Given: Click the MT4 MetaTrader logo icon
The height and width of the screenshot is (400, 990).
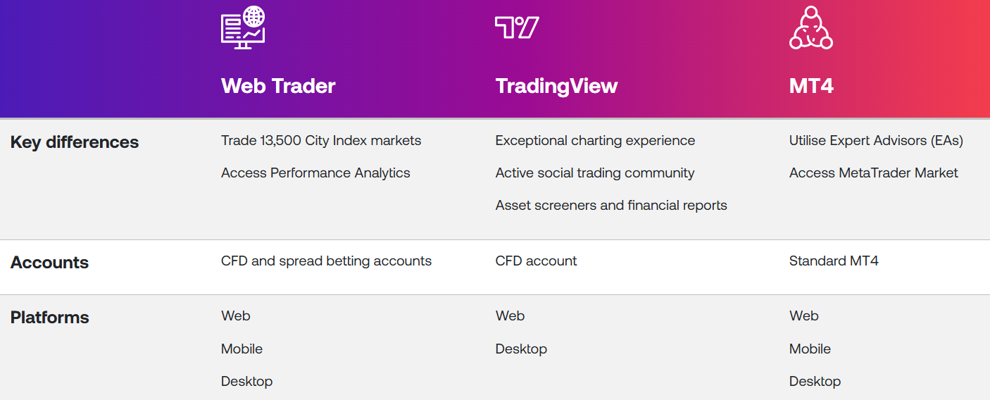Looking at the screenshot, I should (810, 28).
